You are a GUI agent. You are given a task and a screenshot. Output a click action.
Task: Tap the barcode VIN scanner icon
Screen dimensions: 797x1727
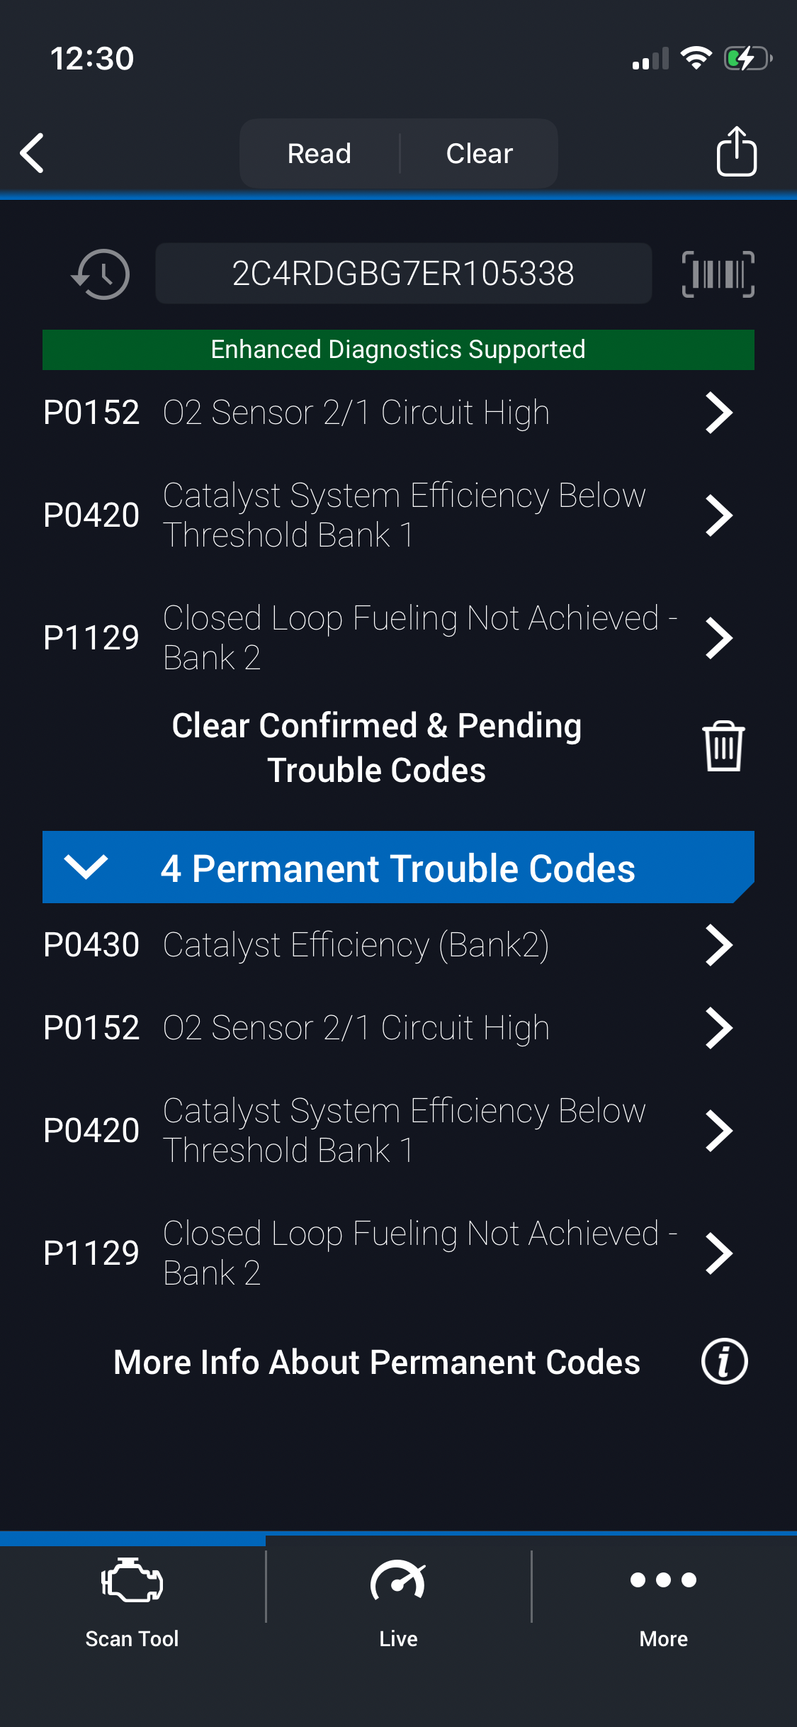coord(718,274)
